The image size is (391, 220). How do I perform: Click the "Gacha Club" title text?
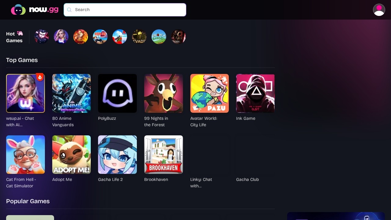247,179
